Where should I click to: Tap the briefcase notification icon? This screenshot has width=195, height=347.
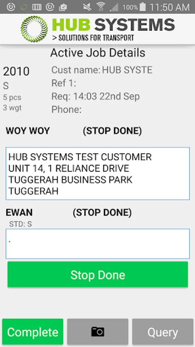(63, 7)
